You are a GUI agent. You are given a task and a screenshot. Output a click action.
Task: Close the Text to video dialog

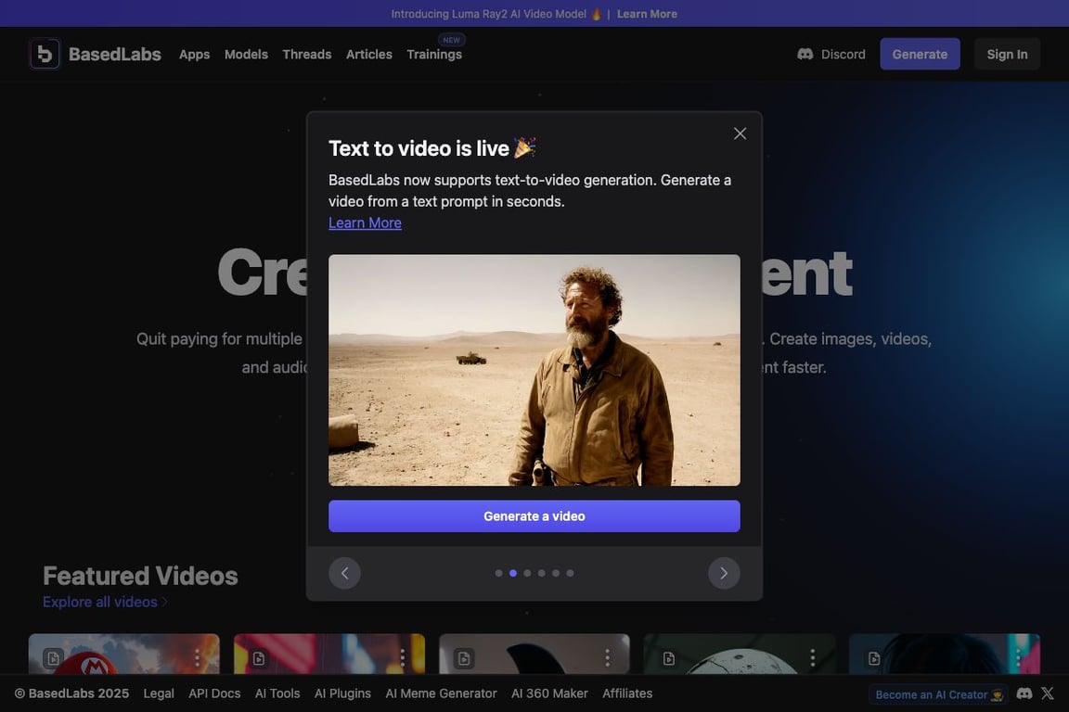coord(740,133)
